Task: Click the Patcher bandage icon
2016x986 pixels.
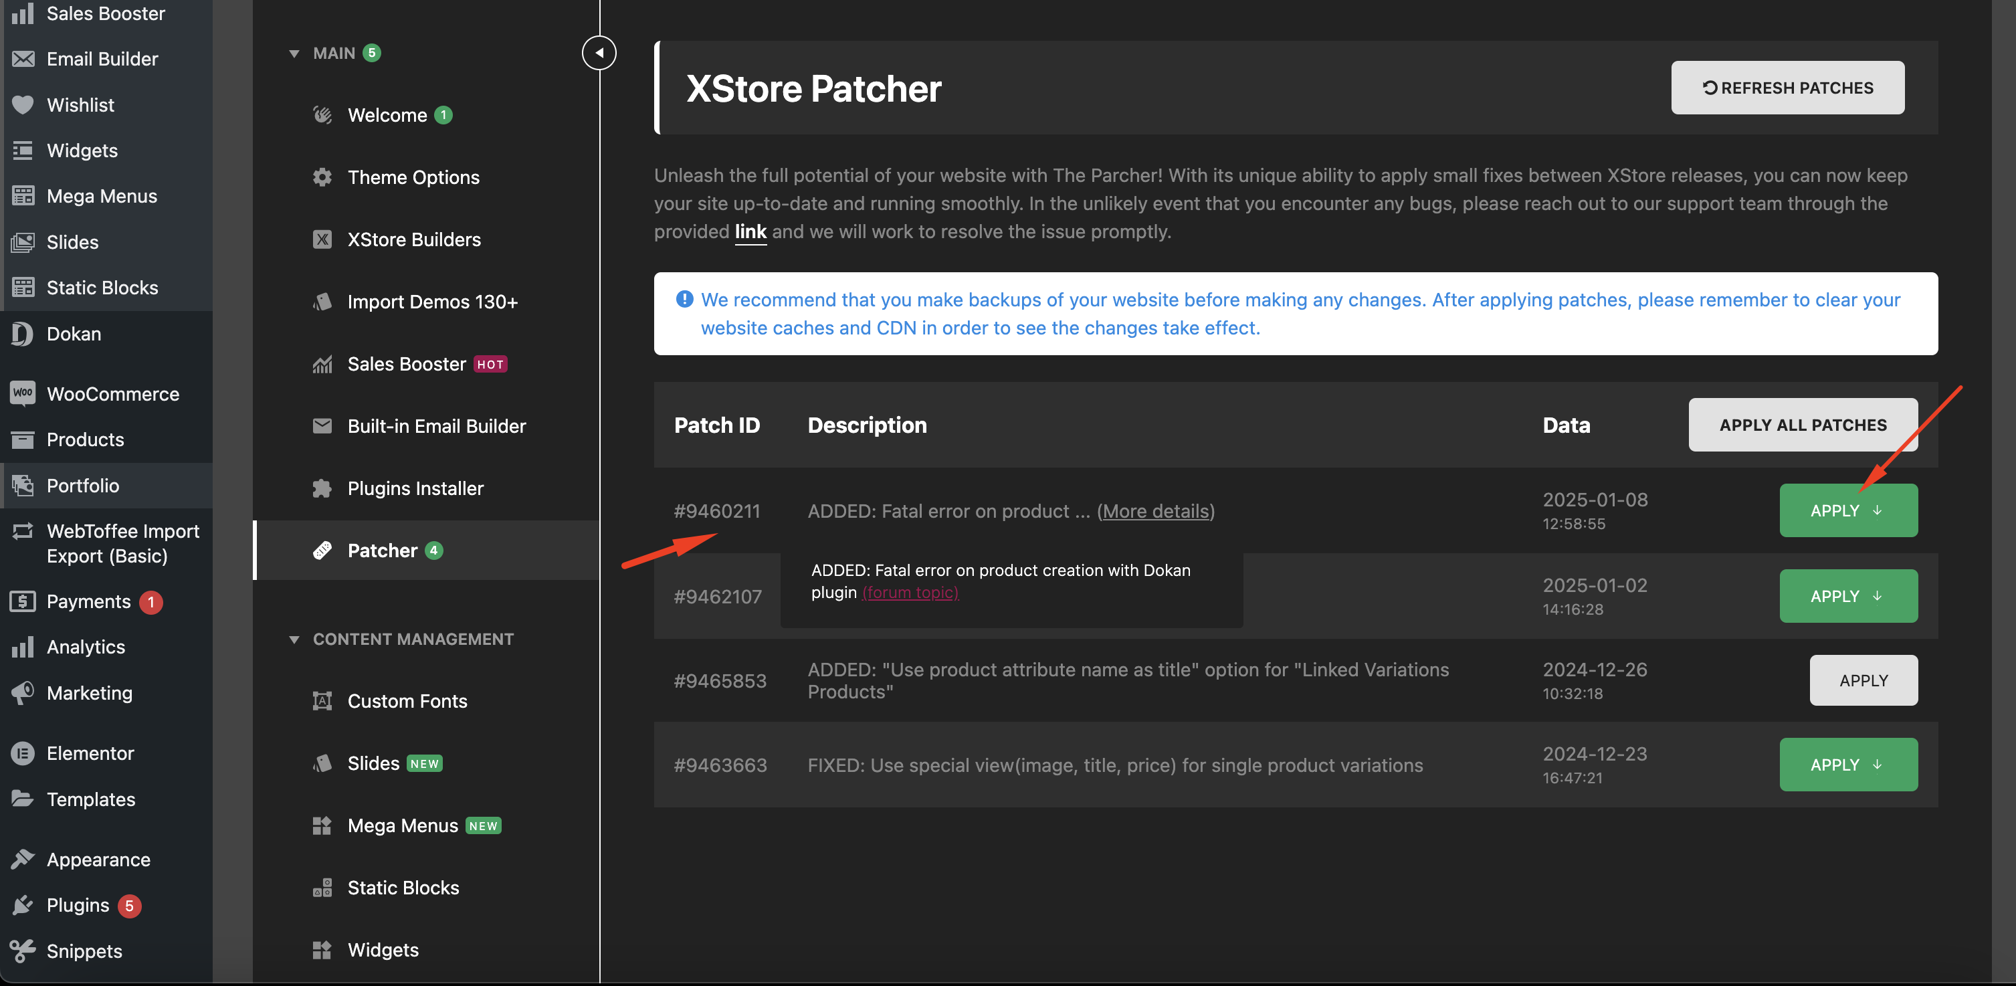Action: [322, 550]
